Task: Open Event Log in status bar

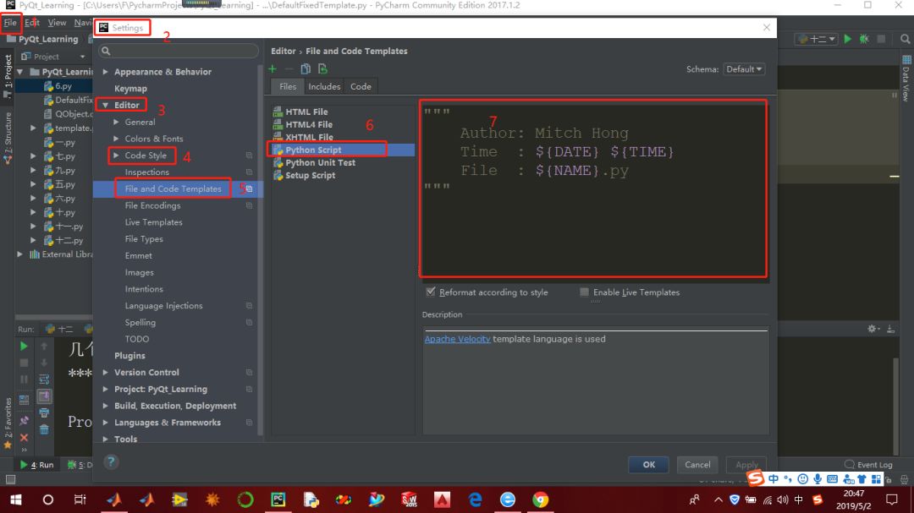Action: coord(868,464)
